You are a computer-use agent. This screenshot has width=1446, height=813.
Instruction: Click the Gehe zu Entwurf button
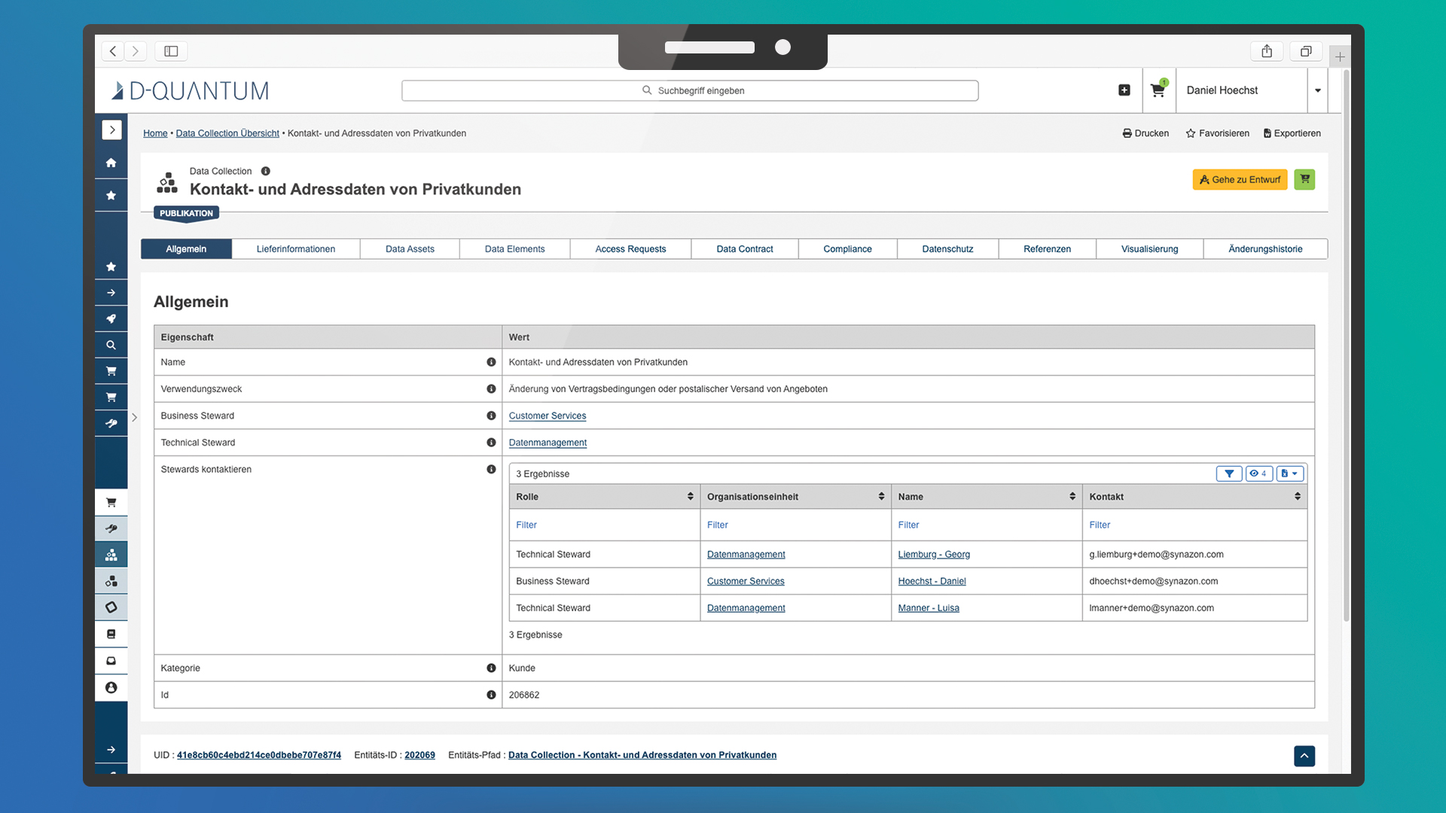click(x=1240, y=179)
